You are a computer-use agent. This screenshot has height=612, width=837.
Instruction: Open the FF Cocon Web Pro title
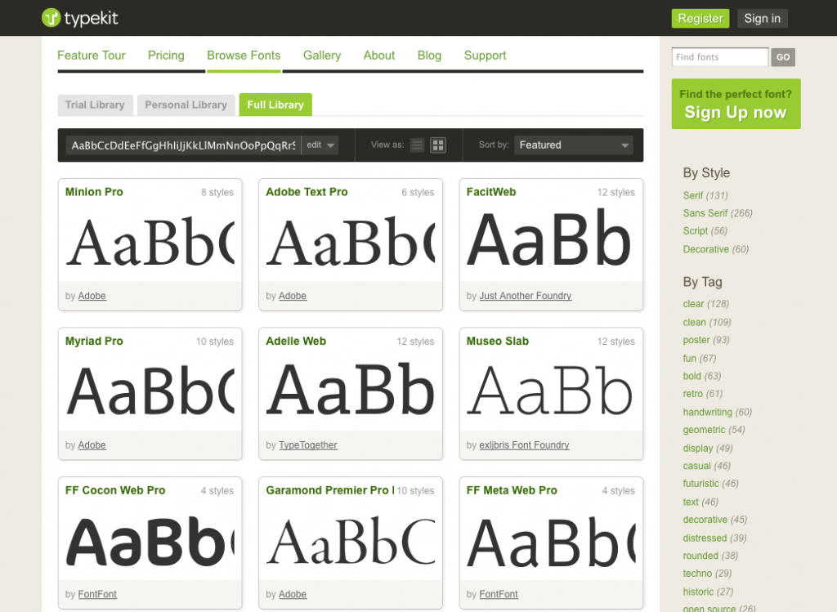115,490
